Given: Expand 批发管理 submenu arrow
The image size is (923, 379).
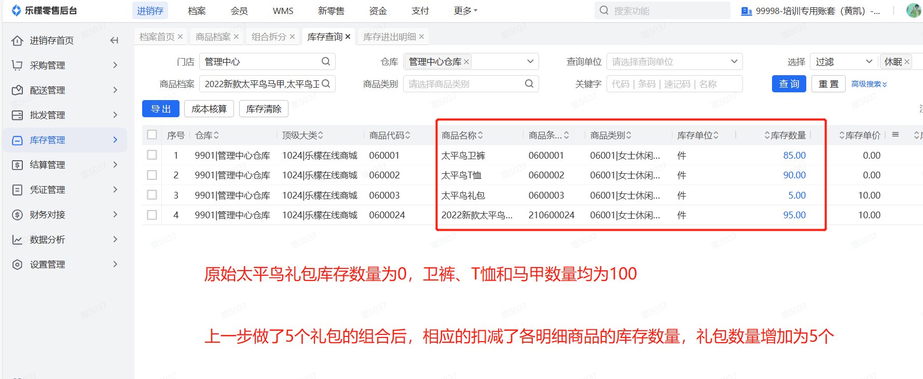Looking at the screenshot, I should [x=115, y=115].
